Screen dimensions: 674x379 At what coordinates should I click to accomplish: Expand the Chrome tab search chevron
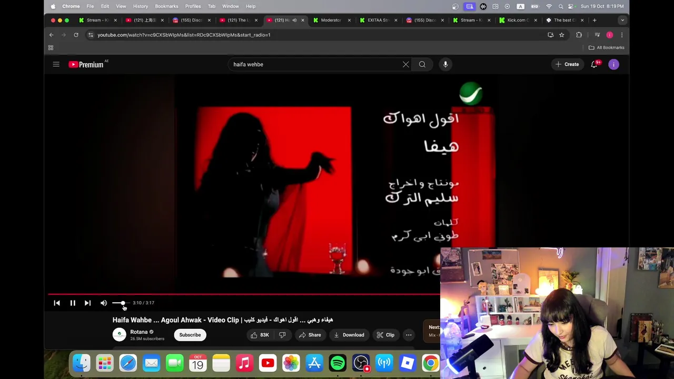[622, 20]
